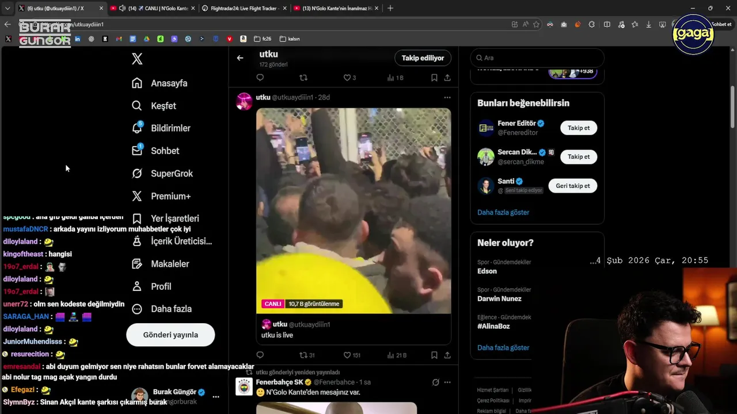Add page to favorites star icon
The height and width of the screenshot is (414, 737).
(536, 24)
